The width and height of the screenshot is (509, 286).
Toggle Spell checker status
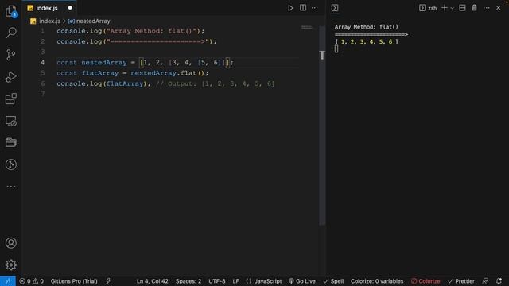click(333, 281)
